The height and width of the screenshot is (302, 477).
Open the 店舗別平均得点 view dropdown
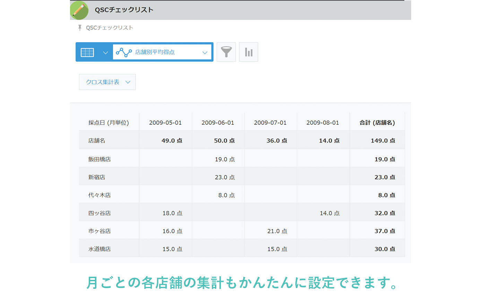(x=162, y=52)
